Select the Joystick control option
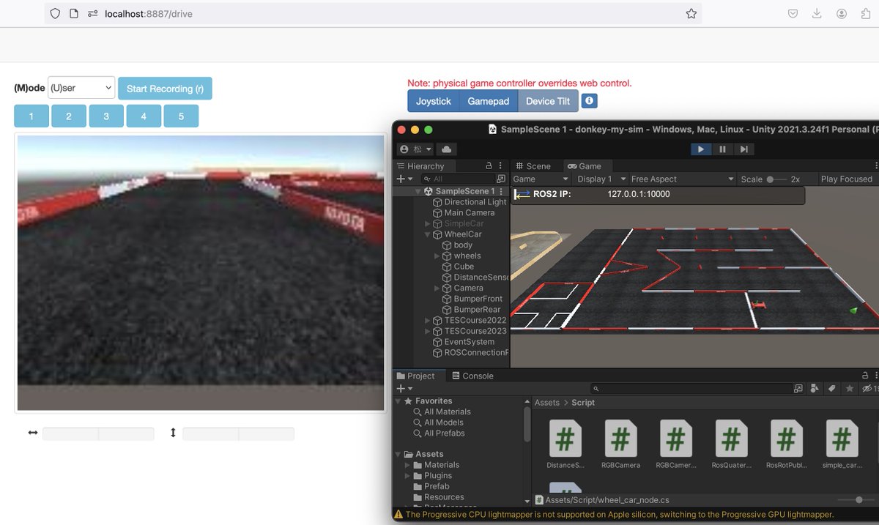 pos(434,101)
